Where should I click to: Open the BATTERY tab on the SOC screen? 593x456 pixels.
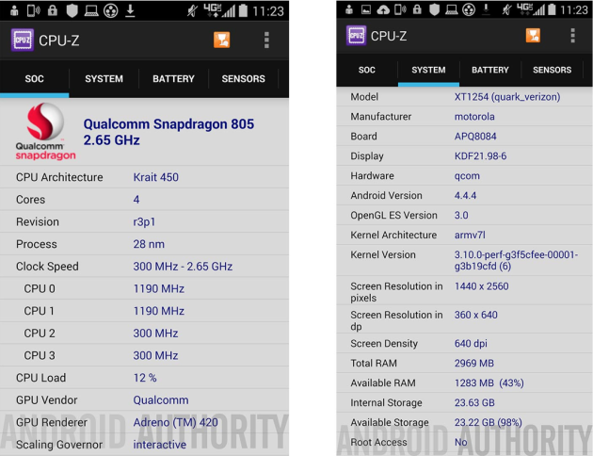tap(173, 79)
